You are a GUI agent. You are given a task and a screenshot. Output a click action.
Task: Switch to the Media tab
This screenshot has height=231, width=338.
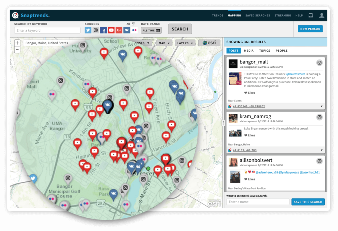coord(249,51)
